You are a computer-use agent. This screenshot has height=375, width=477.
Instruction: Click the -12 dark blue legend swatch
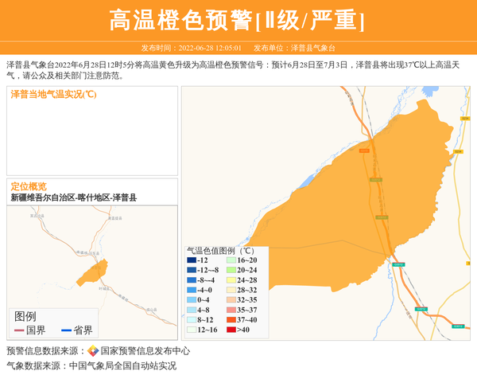pyautogui.click(x=192, y=260)
